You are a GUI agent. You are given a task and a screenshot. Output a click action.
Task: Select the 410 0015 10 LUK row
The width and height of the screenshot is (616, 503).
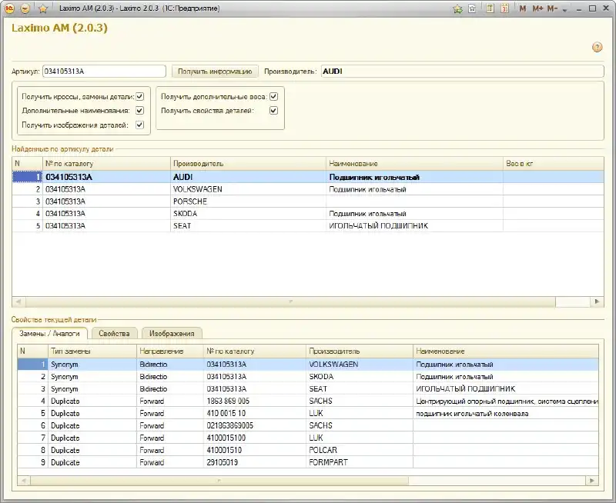tap(308, 413)
